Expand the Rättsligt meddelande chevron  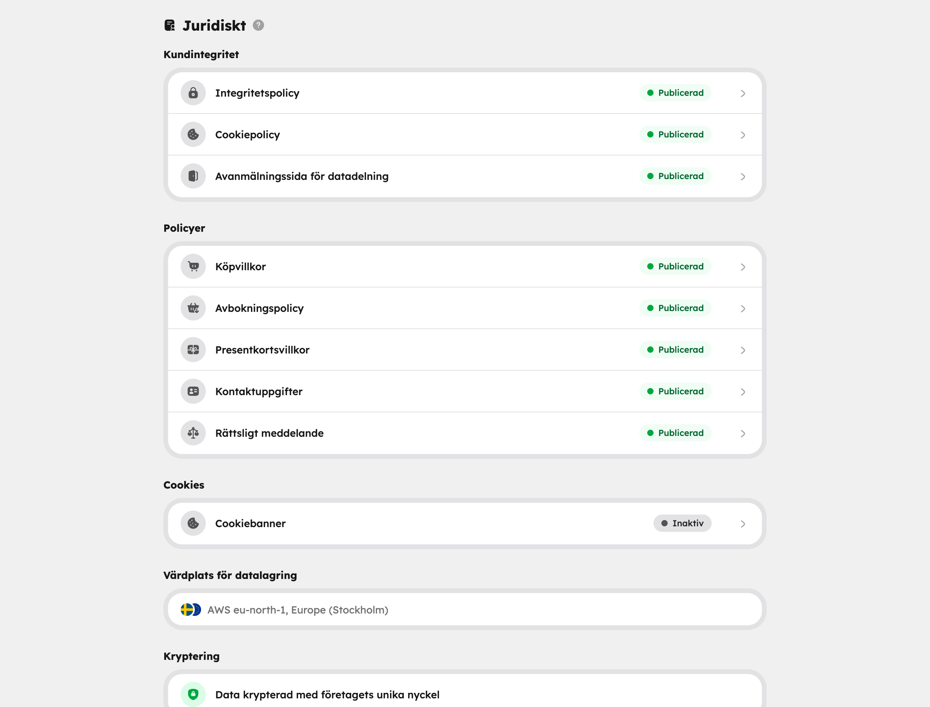(x=743, y=434)
